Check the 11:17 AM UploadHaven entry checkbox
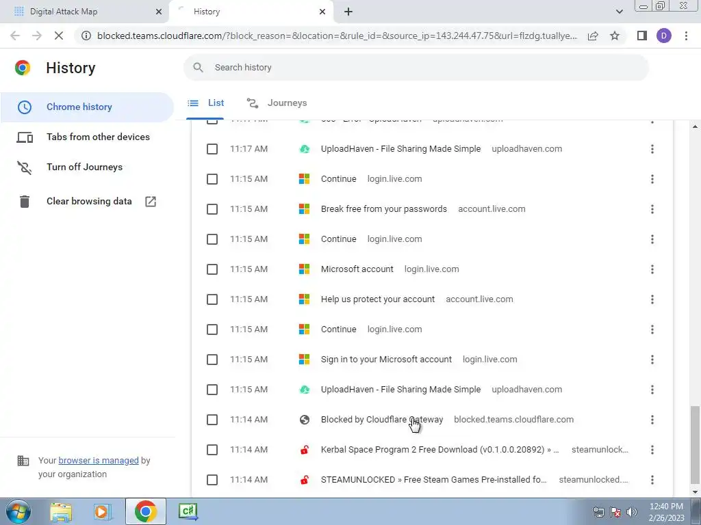Image resolution: width=701 pixels, height=525 pixels. (212, 149)
